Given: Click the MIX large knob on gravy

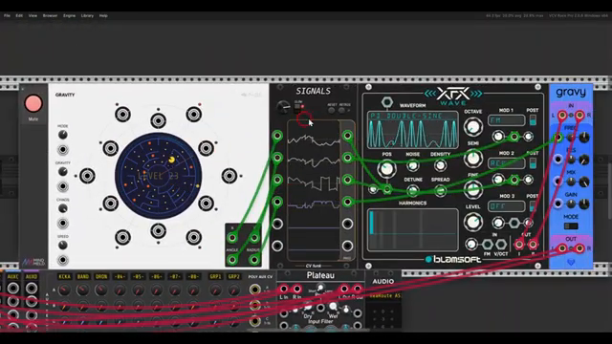Looking at the screenshot, I should point(584,182).
